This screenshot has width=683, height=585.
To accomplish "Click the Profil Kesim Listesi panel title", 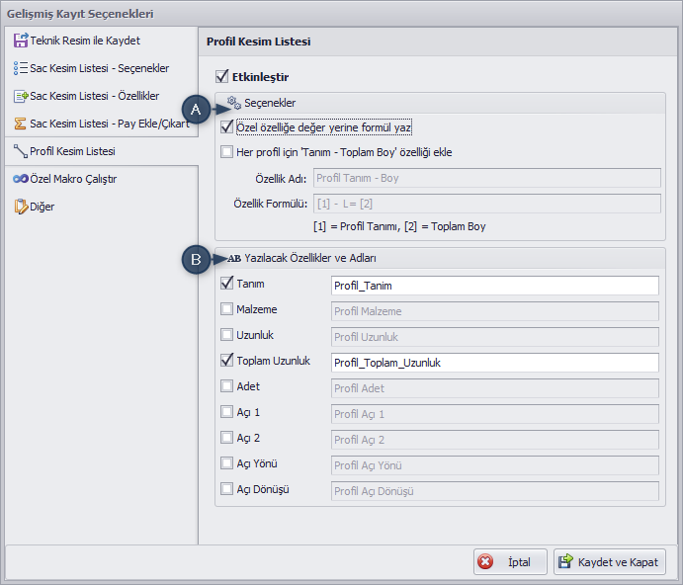I will (259, 42).
